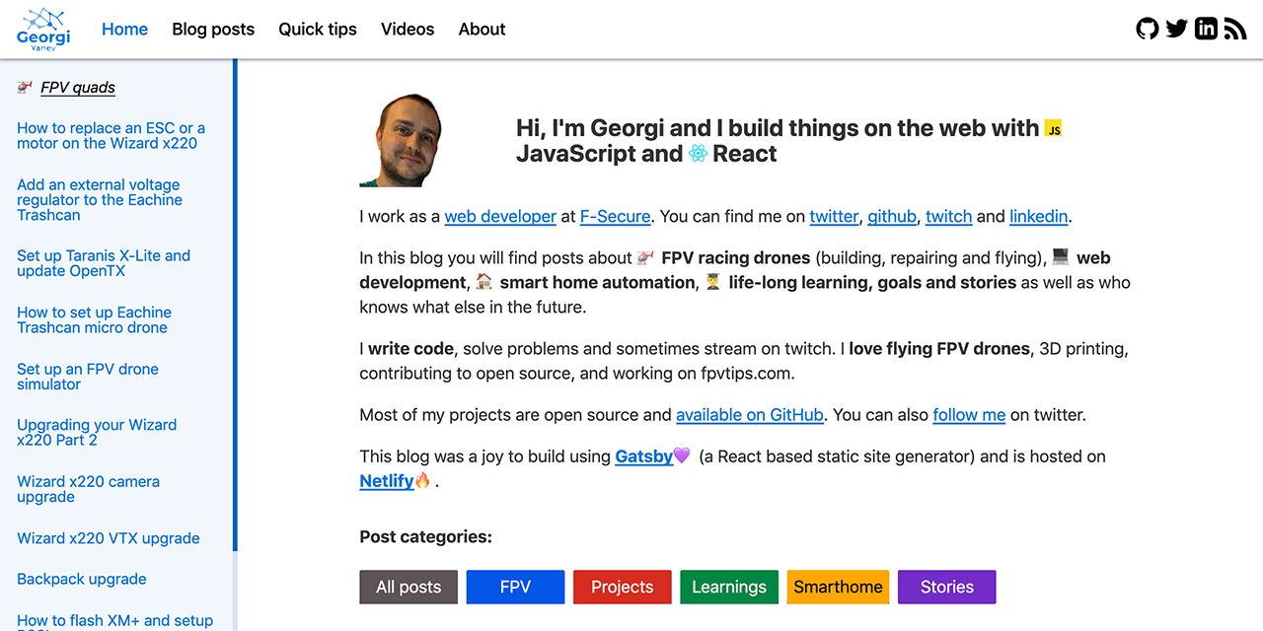Click the RSS feed icon
This screenshot has height=631, width=1263.
tap(1234, 29)
